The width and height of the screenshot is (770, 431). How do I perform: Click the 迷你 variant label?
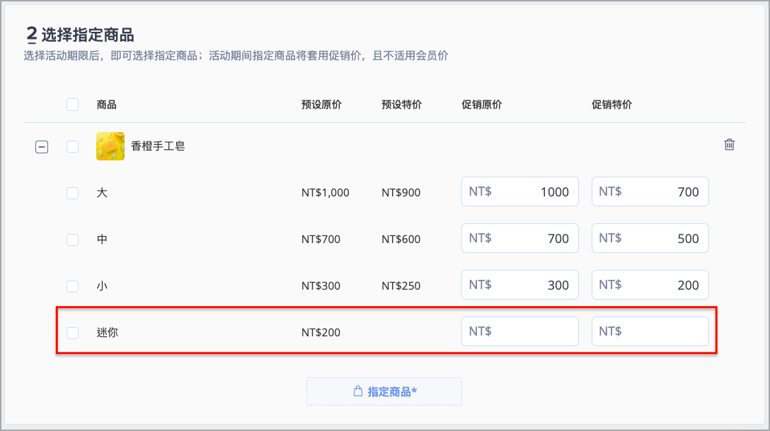(x=108, y=333)
